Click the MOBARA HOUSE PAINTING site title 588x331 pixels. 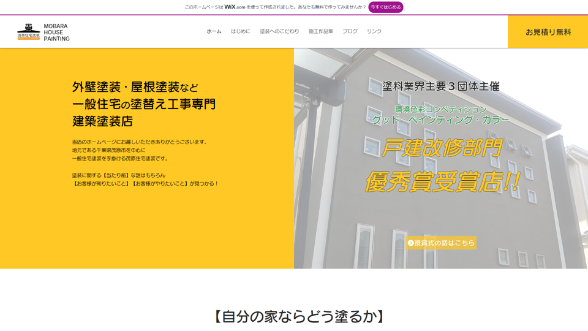point(56,32)
